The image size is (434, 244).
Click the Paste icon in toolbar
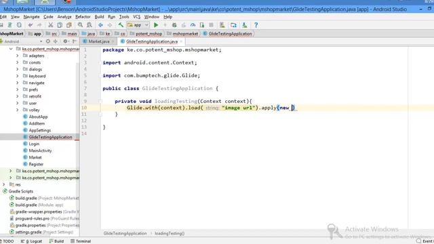click(x=69, y=25)
